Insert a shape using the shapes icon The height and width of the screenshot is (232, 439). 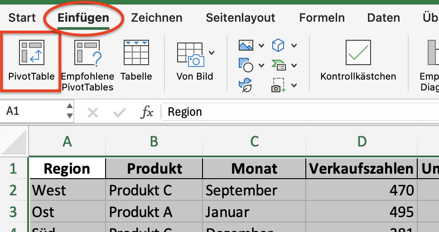246,65
